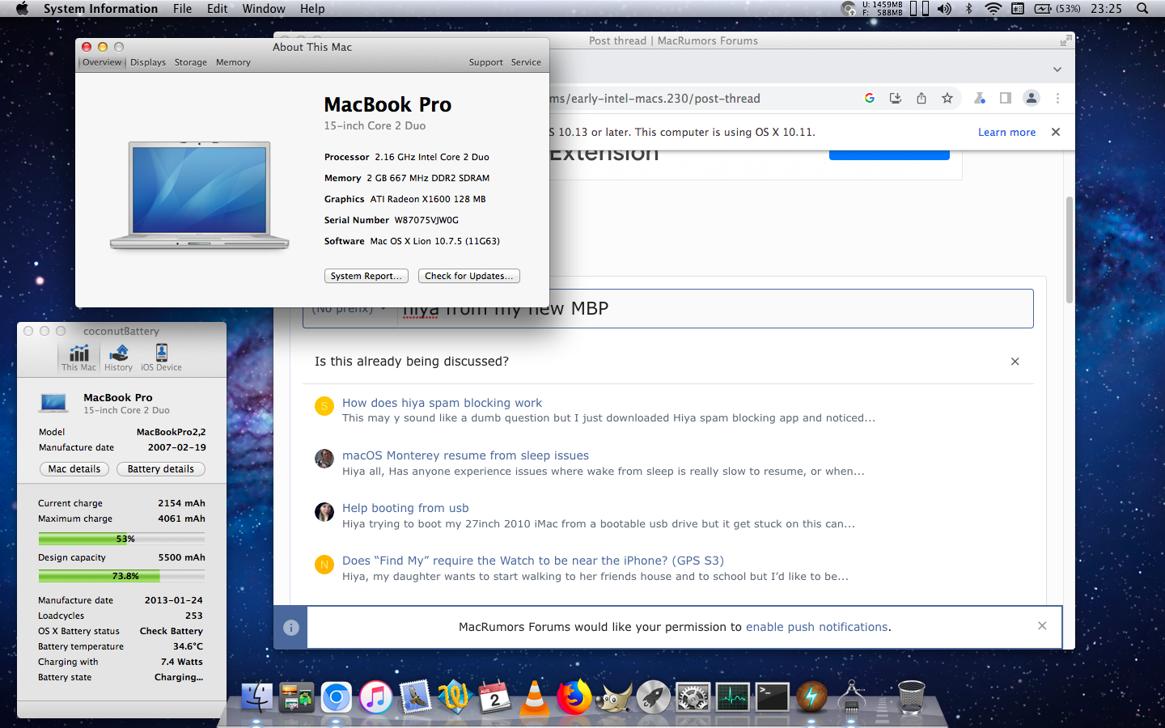This screenshot has height=728, width=1165.
Task: Open the Edit menu
Action: 217,9
